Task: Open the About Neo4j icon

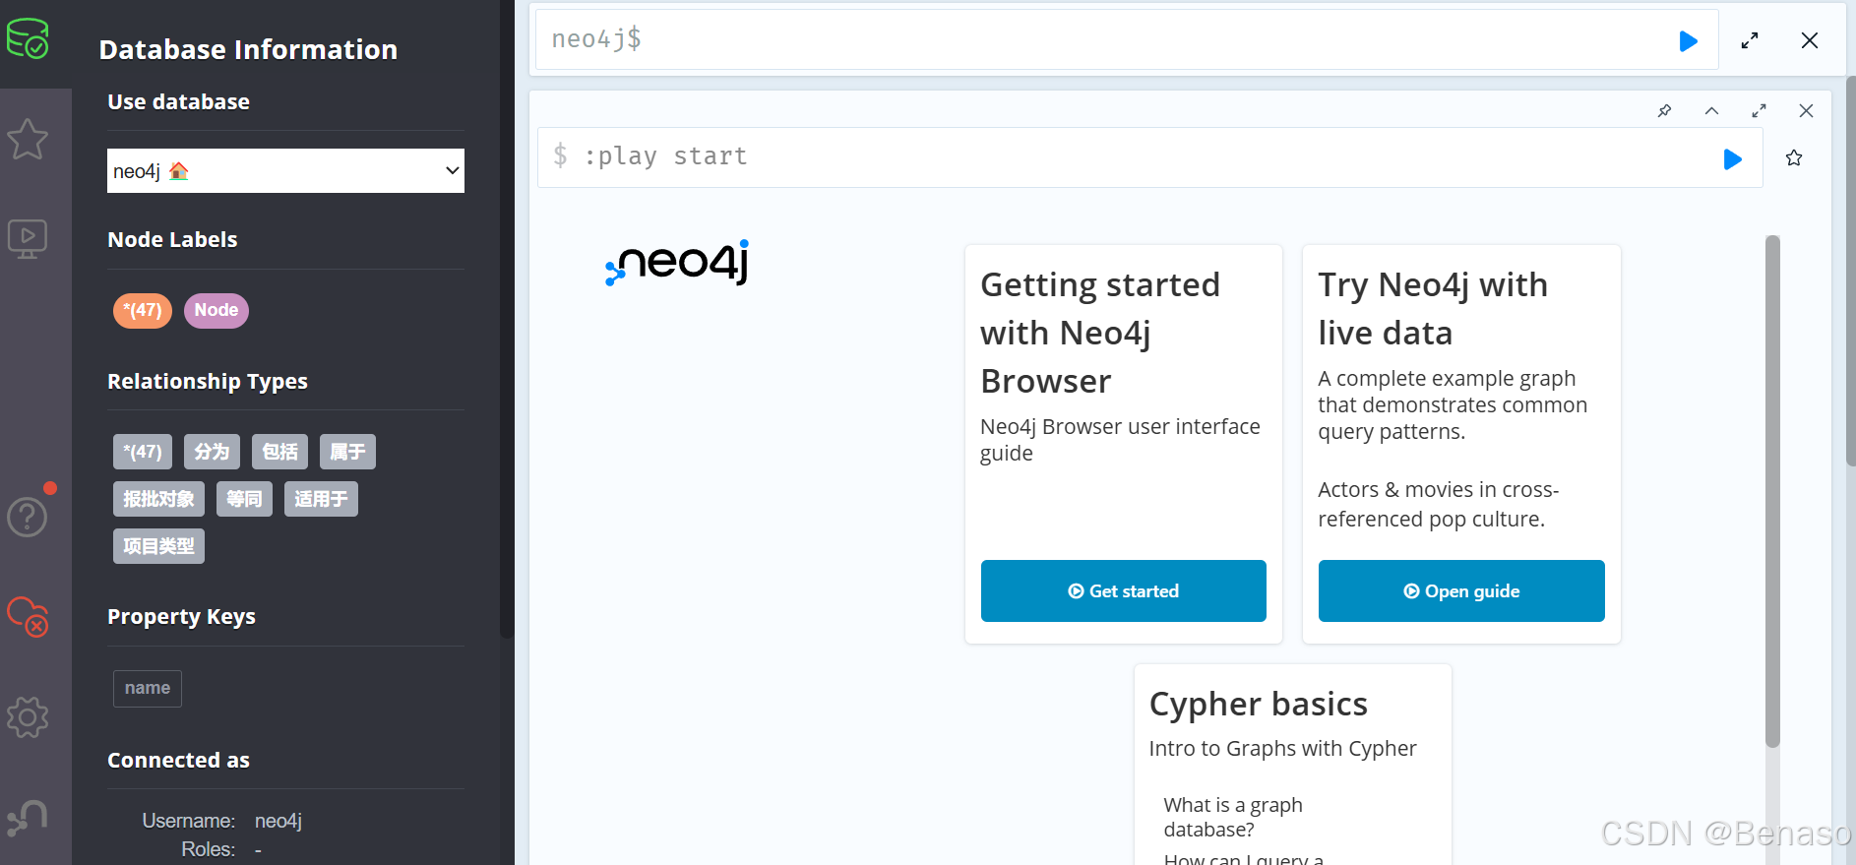Action: point(28,817)
